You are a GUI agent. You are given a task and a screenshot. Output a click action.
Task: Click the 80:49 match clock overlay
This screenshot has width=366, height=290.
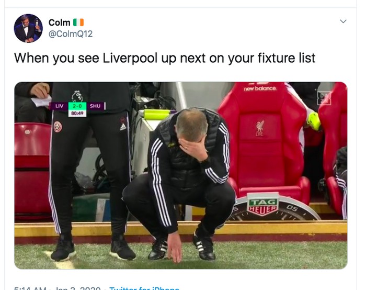click(x=77, y=114)
